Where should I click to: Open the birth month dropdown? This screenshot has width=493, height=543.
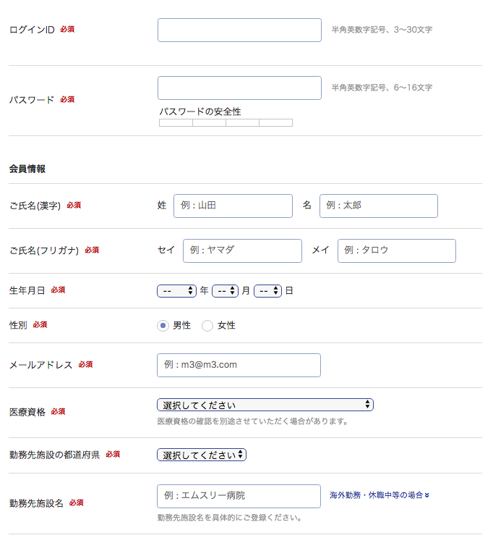225,291
